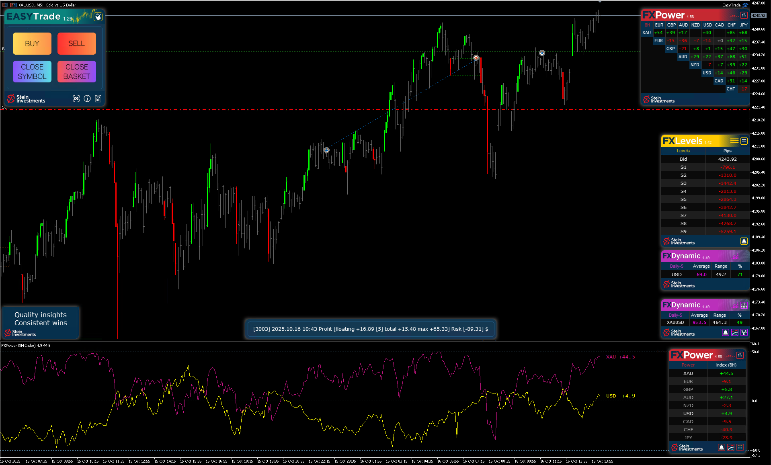Toggle FXLevels yellow lines display icon
Screen dimensions: 771x465
coord(734,141)
